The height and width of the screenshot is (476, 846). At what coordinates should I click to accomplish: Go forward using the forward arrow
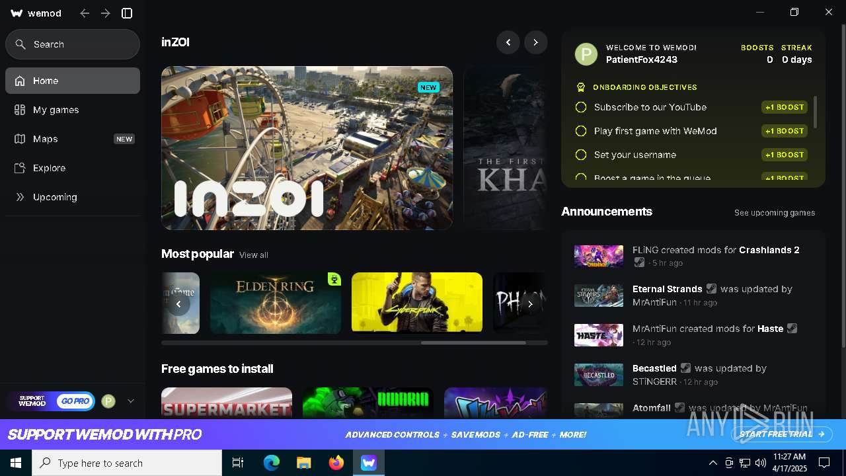(x=106, y=13)
